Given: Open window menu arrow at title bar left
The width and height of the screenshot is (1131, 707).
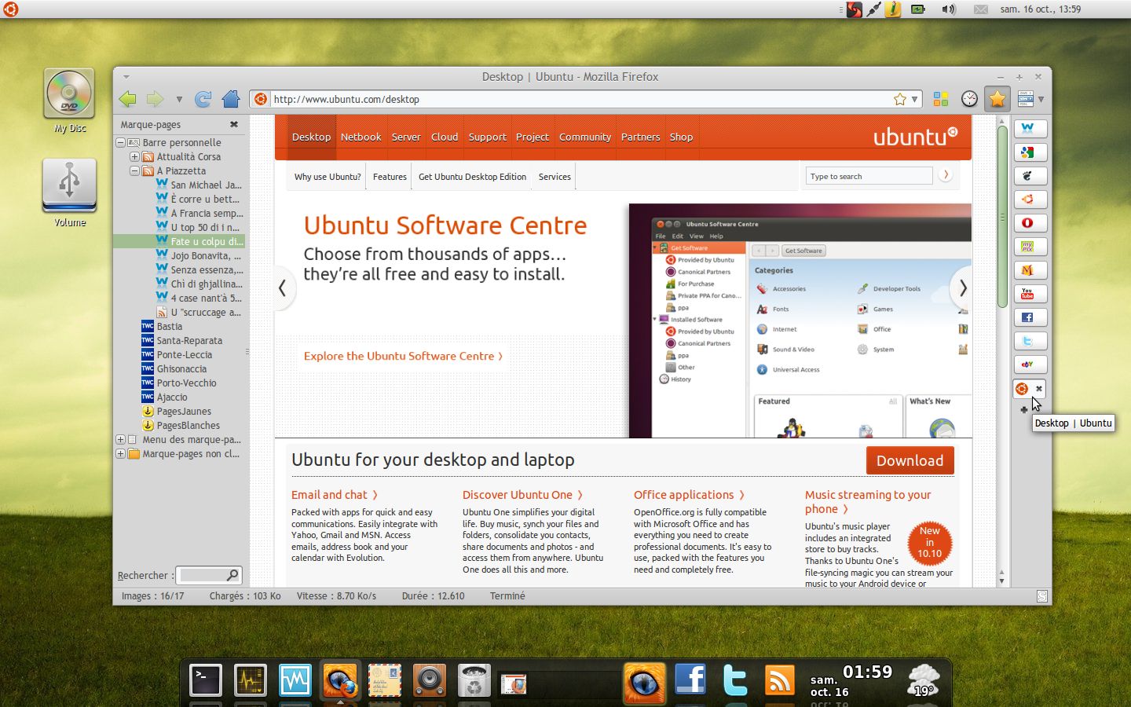Looking at the screenshot, I should (x=126, y=77).
